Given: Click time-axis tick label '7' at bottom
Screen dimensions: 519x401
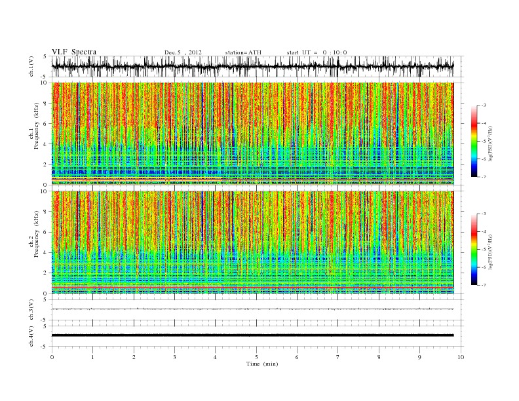Looking at the screenshot, I should tap(338, 357).
